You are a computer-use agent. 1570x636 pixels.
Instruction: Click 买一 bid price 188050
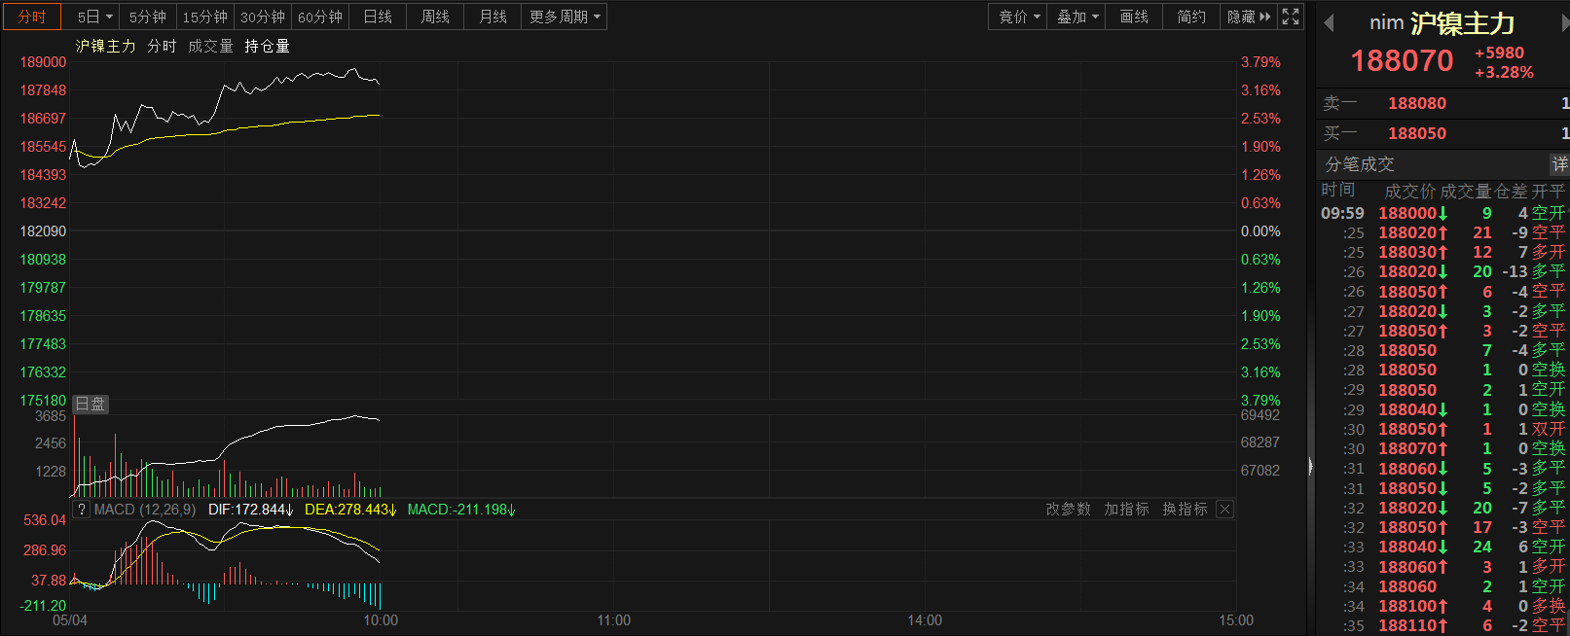click(x=1417, y=133)
